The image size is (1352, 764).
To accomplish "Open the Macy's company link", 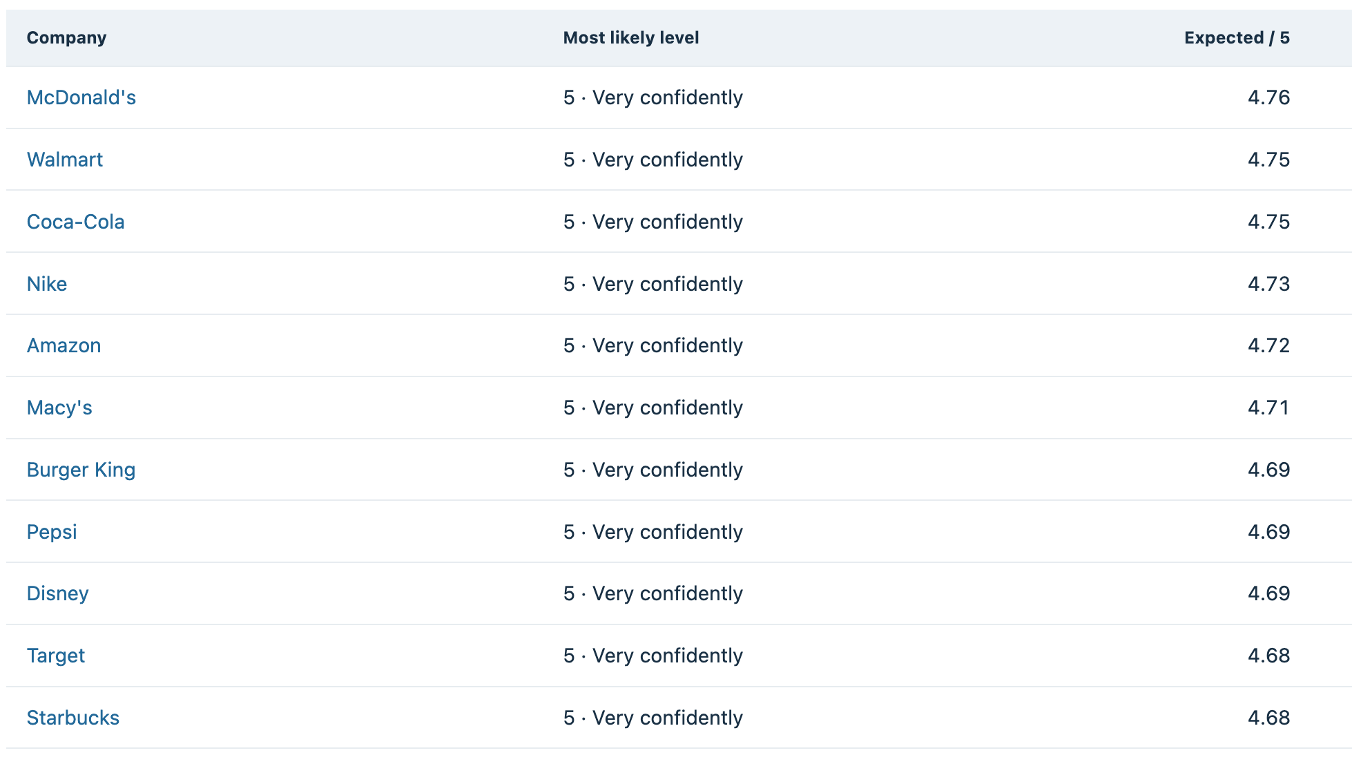I will (59, 408).
